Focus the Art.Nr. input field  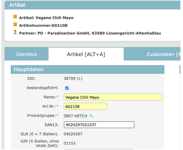(85, 106)
